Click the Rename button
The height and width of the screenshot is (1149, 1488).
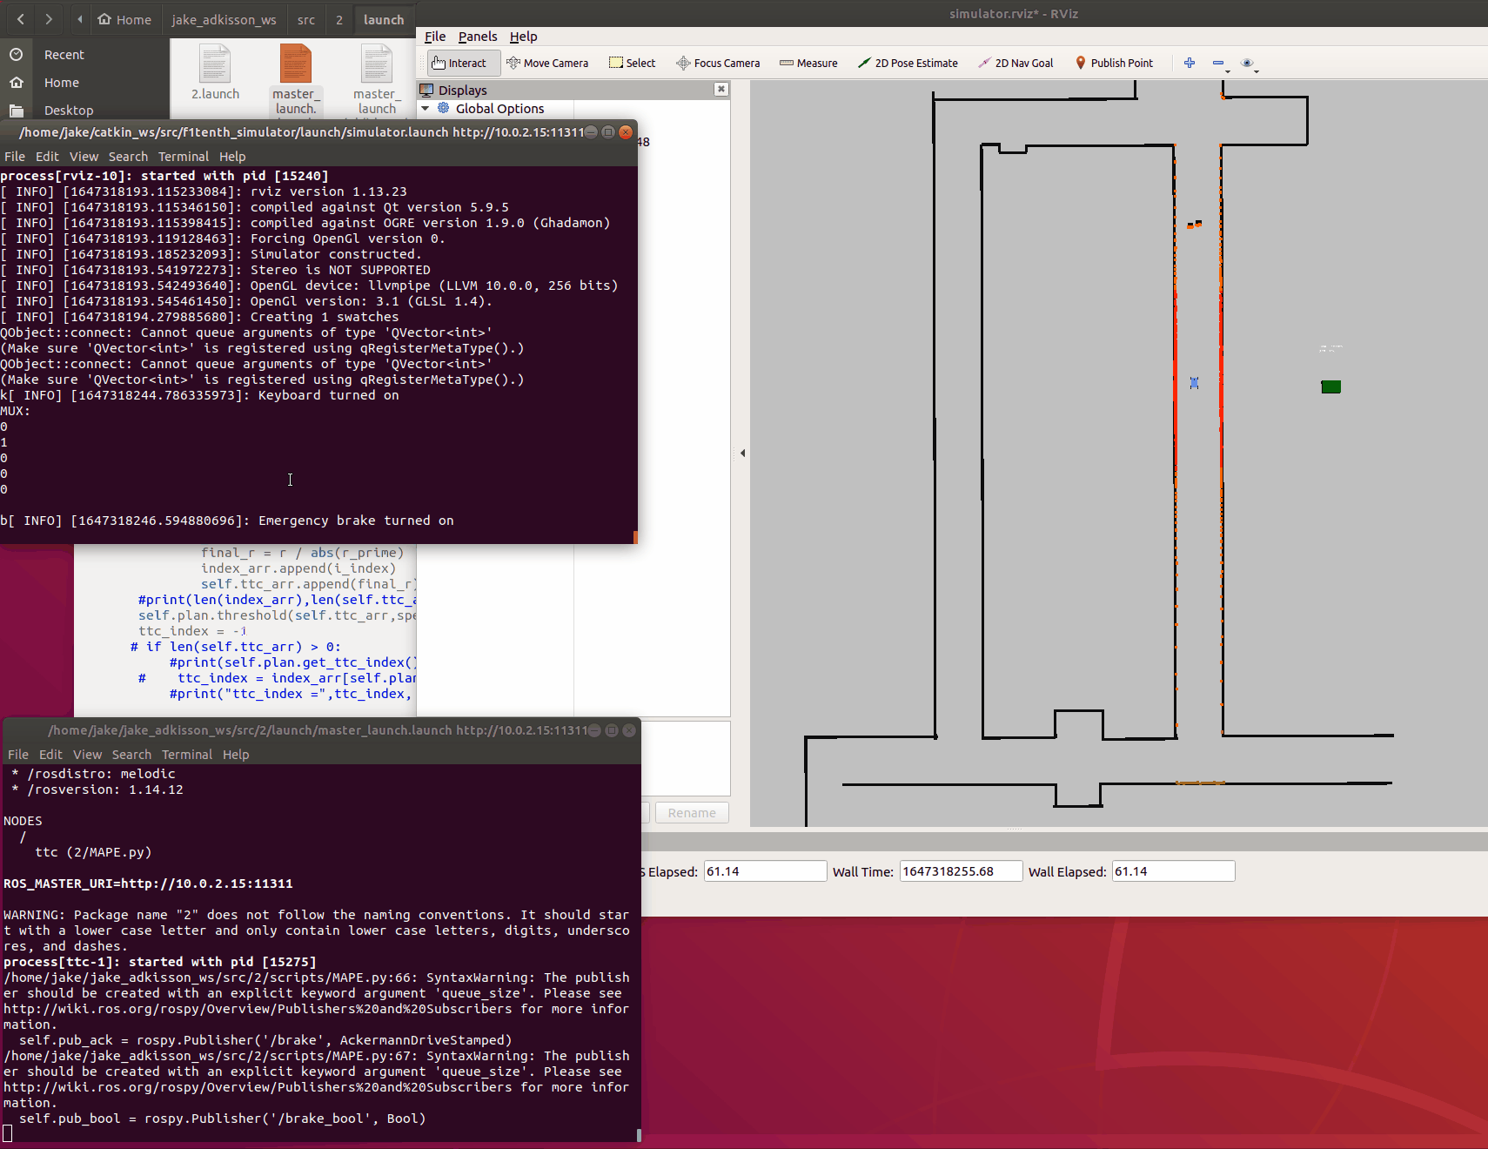click(x=692, y=813)
